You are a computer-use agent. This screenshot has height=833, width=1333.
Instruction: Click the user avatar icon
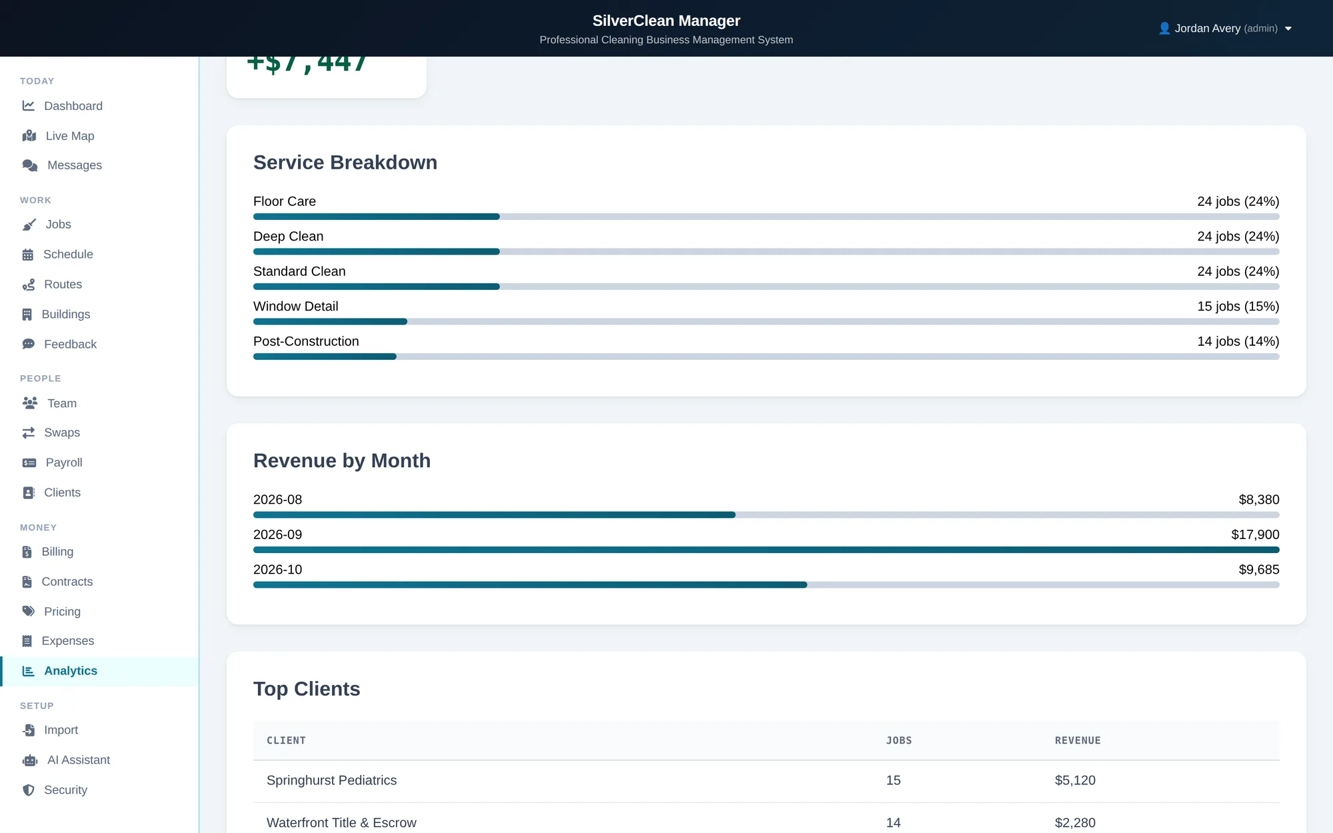(x=1164, y=29)
